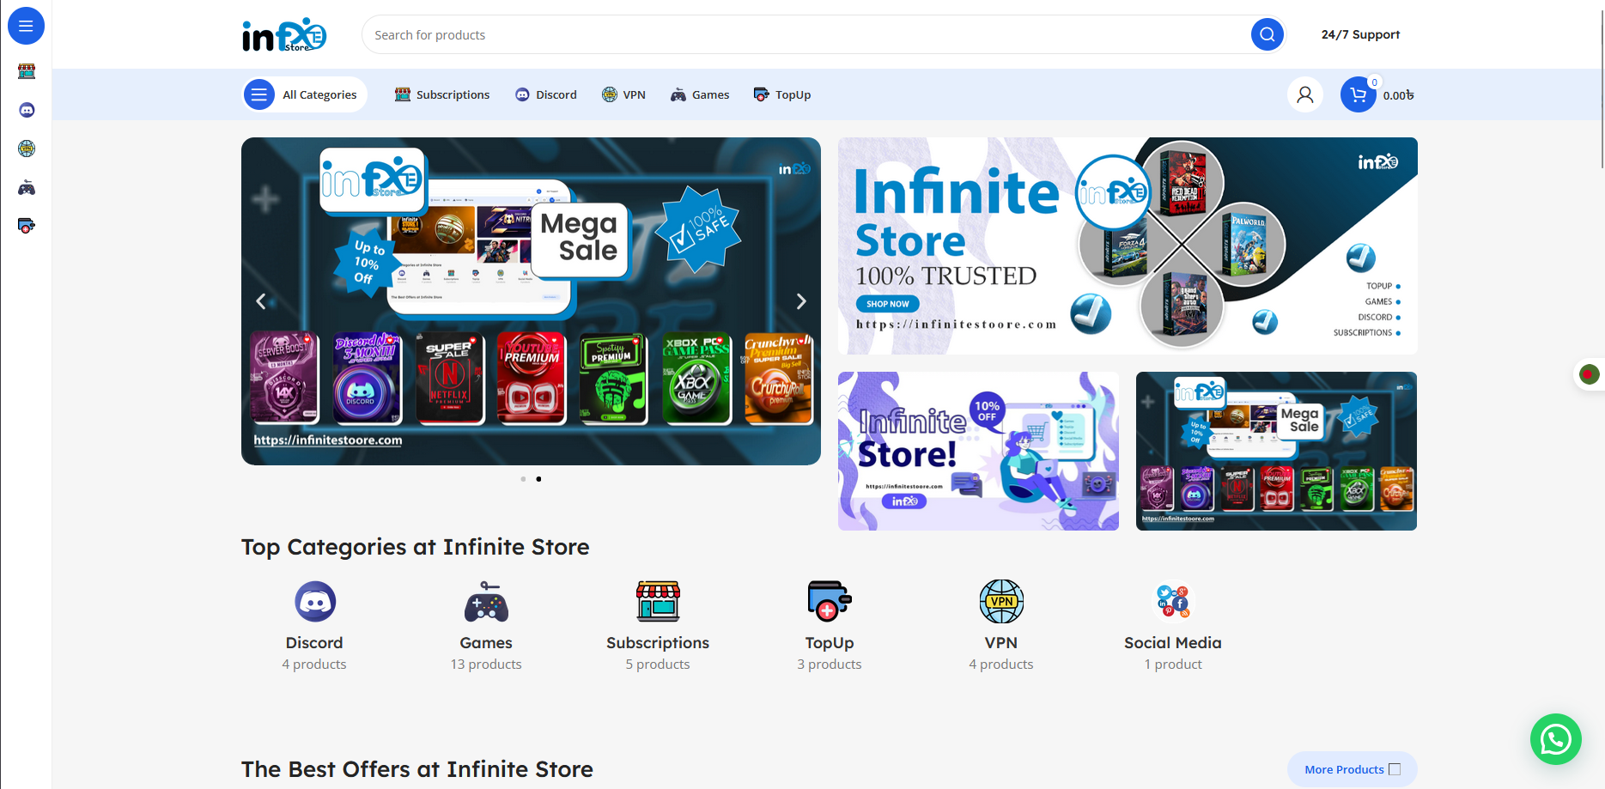Image resolution: width=1605 pixels, height=789 pixels.
Task: Open Subscriptions shop icon in left sidebar
Action: (x=27, y=71)
